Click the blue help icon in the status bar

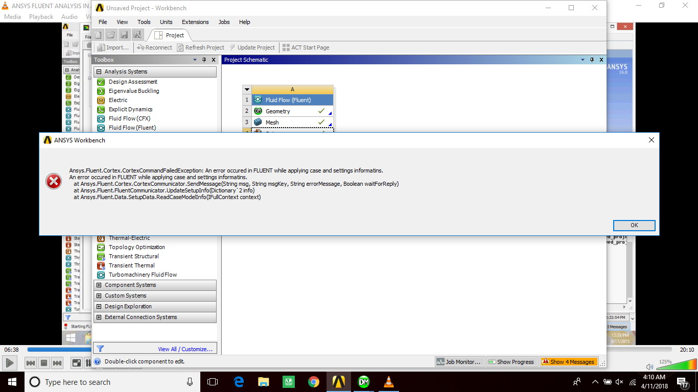click(98, 361)
